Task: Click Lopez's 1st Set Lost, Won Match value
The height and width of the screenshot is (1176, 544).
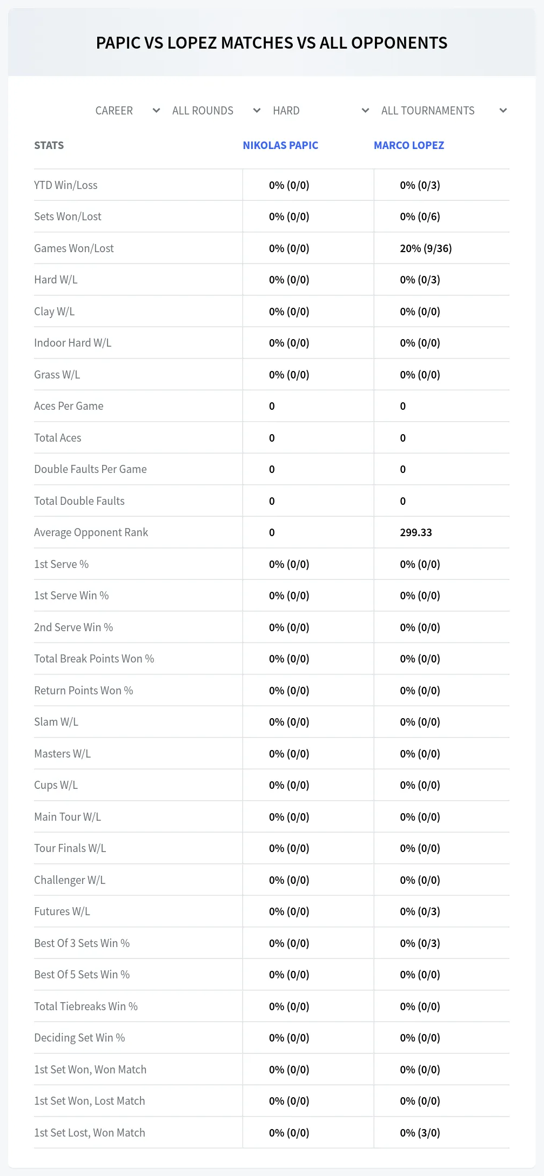Action: [x=420, y=1133]
